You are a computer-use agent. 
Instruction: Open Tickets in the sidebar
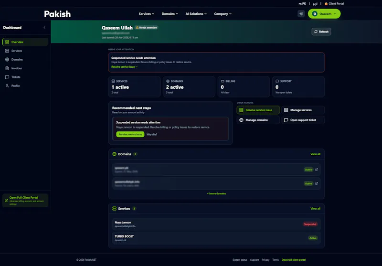(25, 77)
